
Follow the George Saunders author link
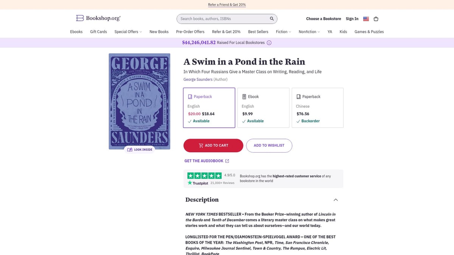(x=197, y=79)
